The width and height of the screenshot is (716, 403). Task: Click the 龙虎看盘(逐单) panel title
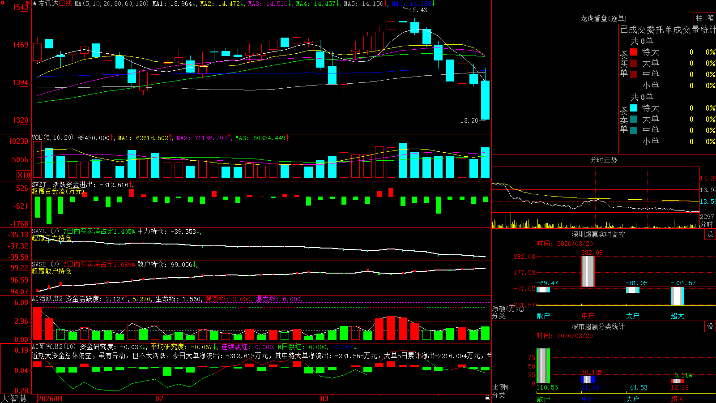pyautogui.click(x=604, y=18)
